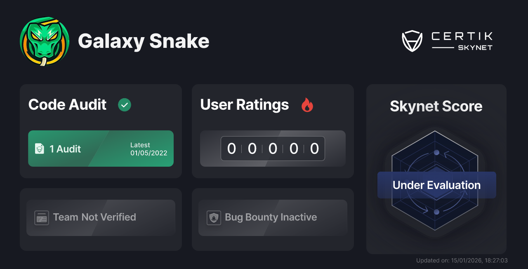Click the Galaxy Snake logo

tap(44, 41)
